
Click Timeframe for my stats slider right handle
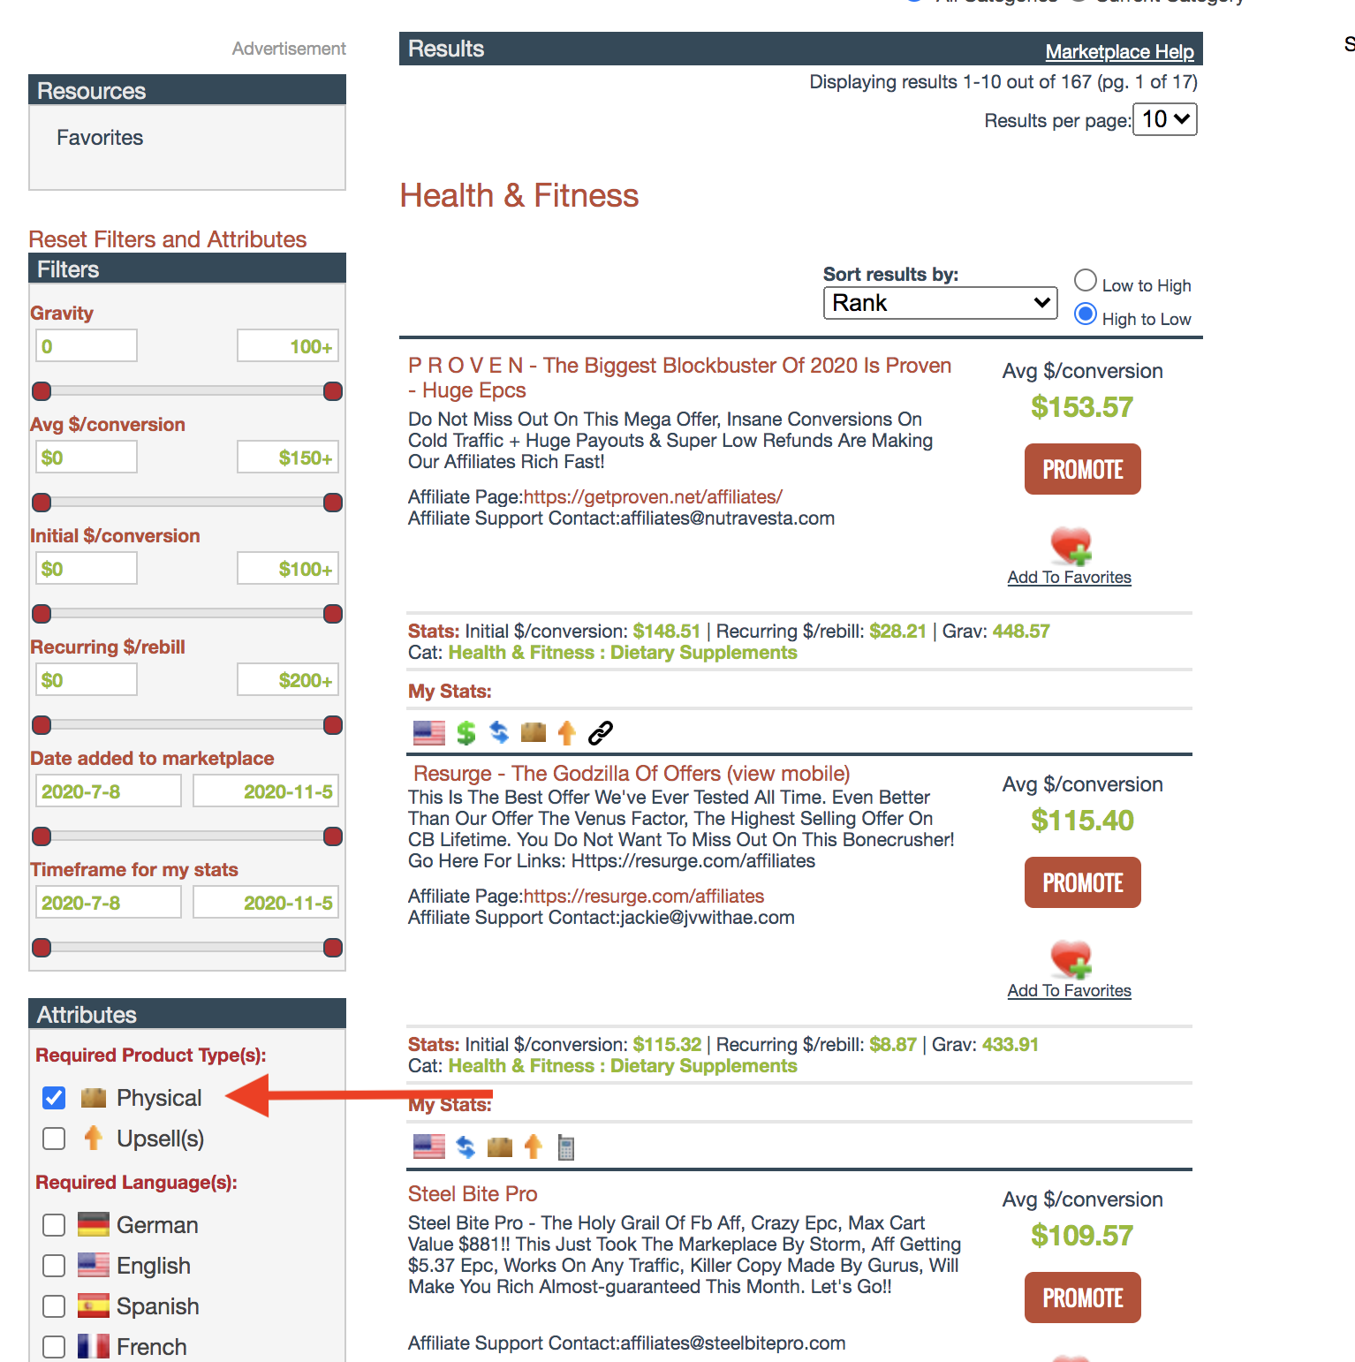(x=333, y=948)
